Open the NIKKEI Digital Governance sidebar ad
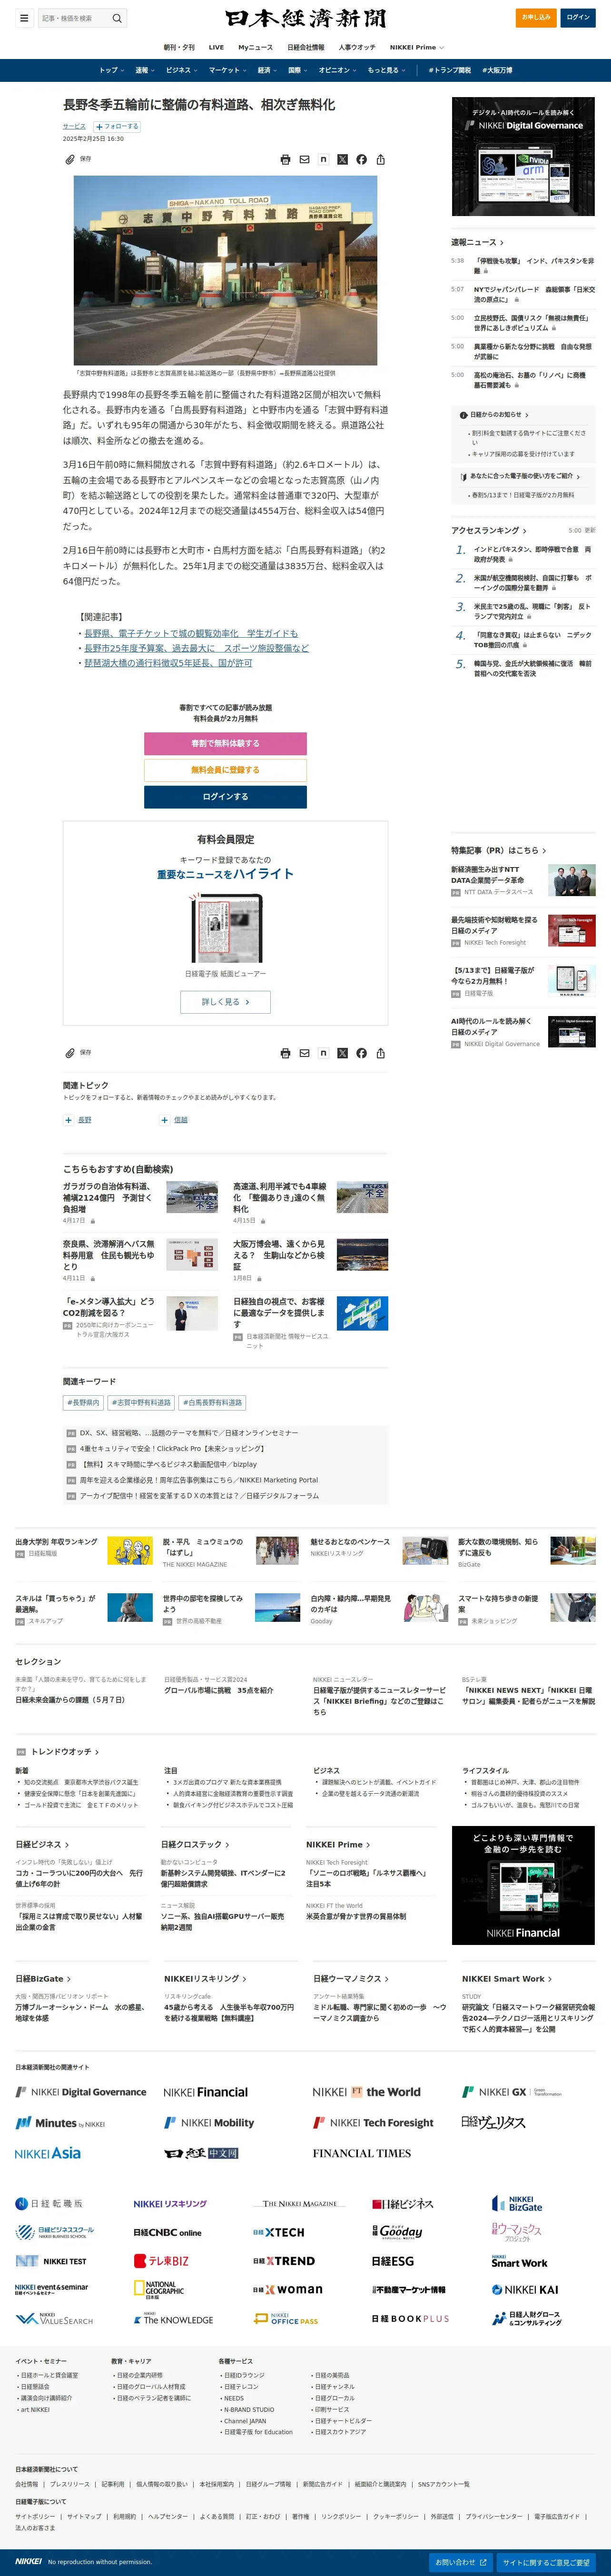This screenshot has height=2576, width=611. (x=523, y=156)
